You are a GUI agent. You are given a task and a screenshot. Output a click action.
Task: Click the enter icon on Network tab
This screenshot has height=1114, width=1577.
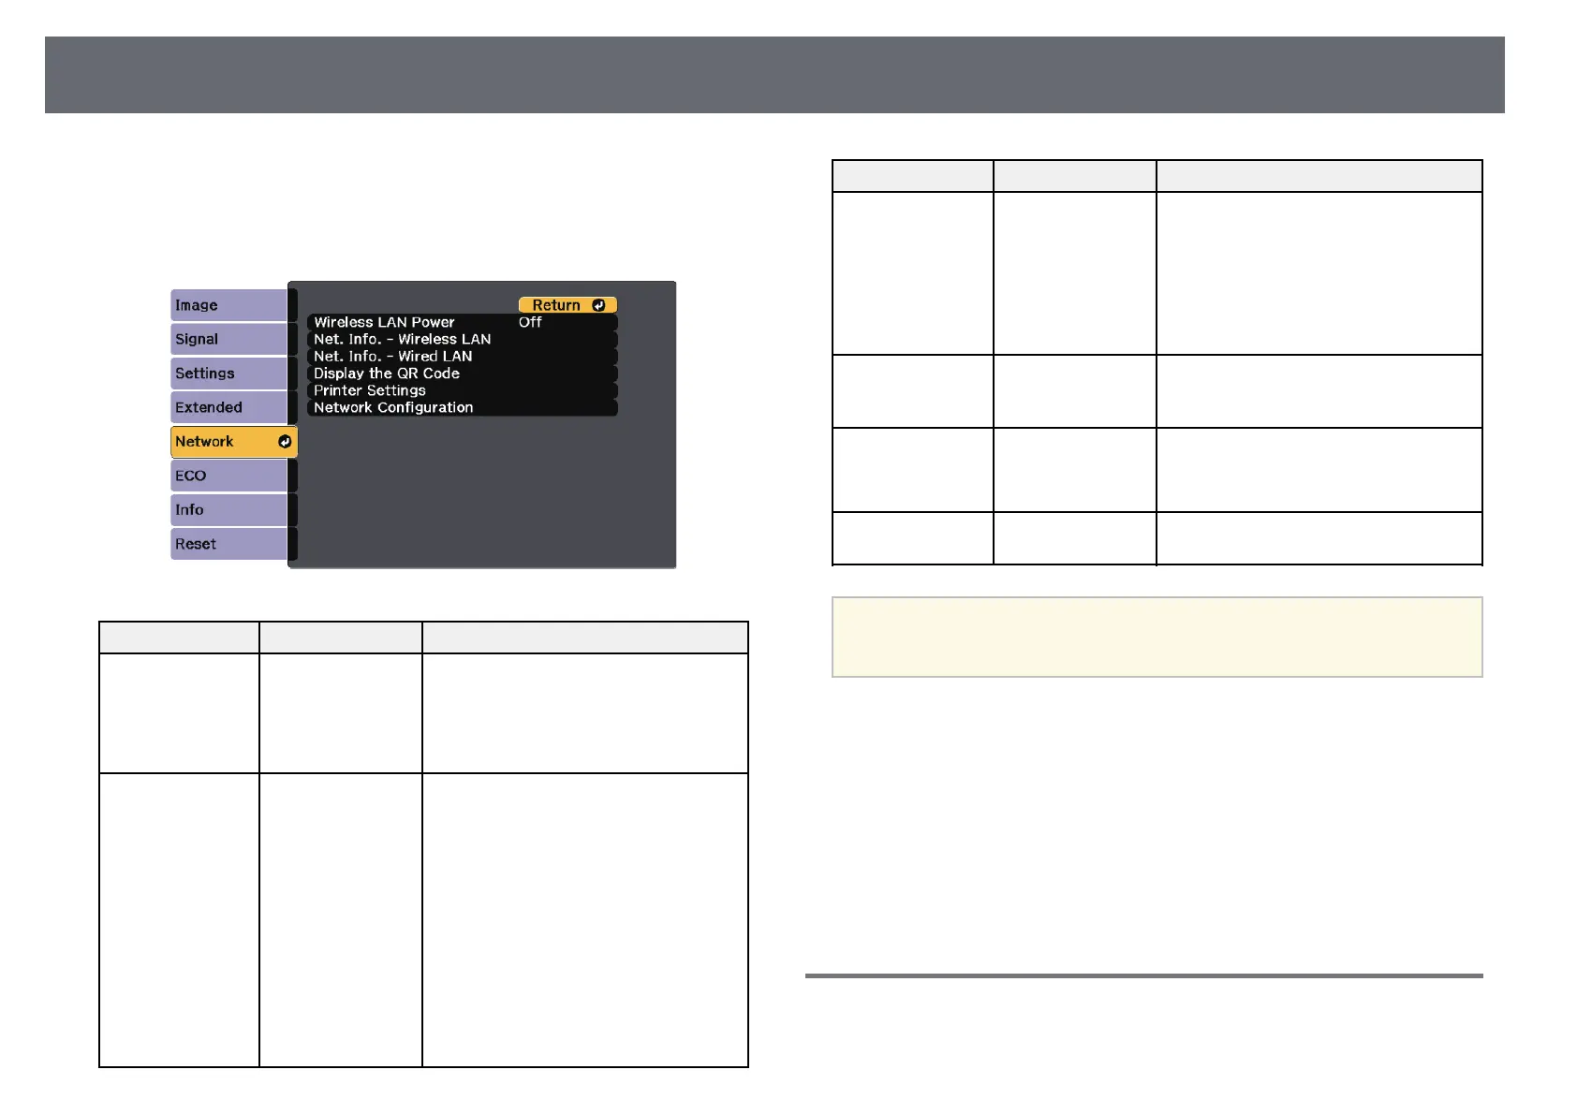[x=285, y=442]
